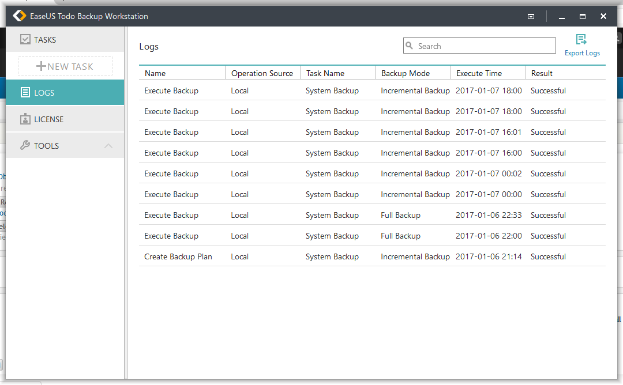The width and height of the screenshot is (623, 385).
Task: Click the EaseUS logo icon in title bar
Action: click(x=20, y=16)
